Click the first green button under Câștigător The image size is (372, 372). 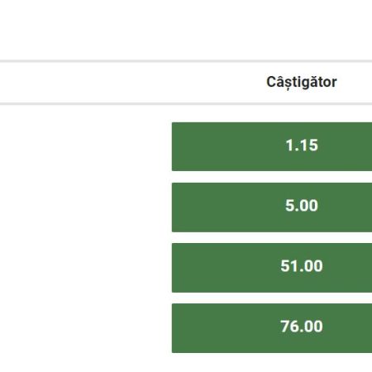tap(272, 146)
